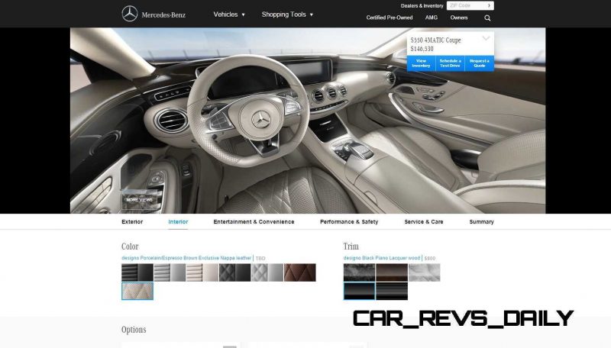Click the View Inventory button
This screenshot has height=348, width=611.
tap(421, 63)
